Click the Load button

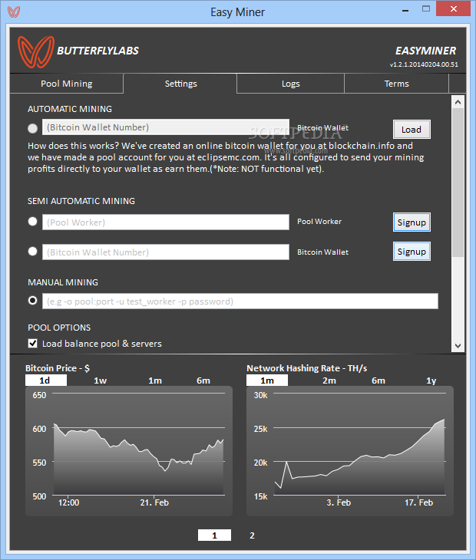point(412,130)
